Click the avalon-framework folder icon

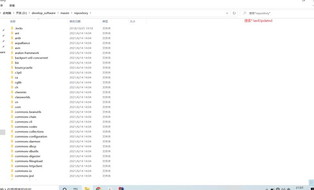(12, 53)
